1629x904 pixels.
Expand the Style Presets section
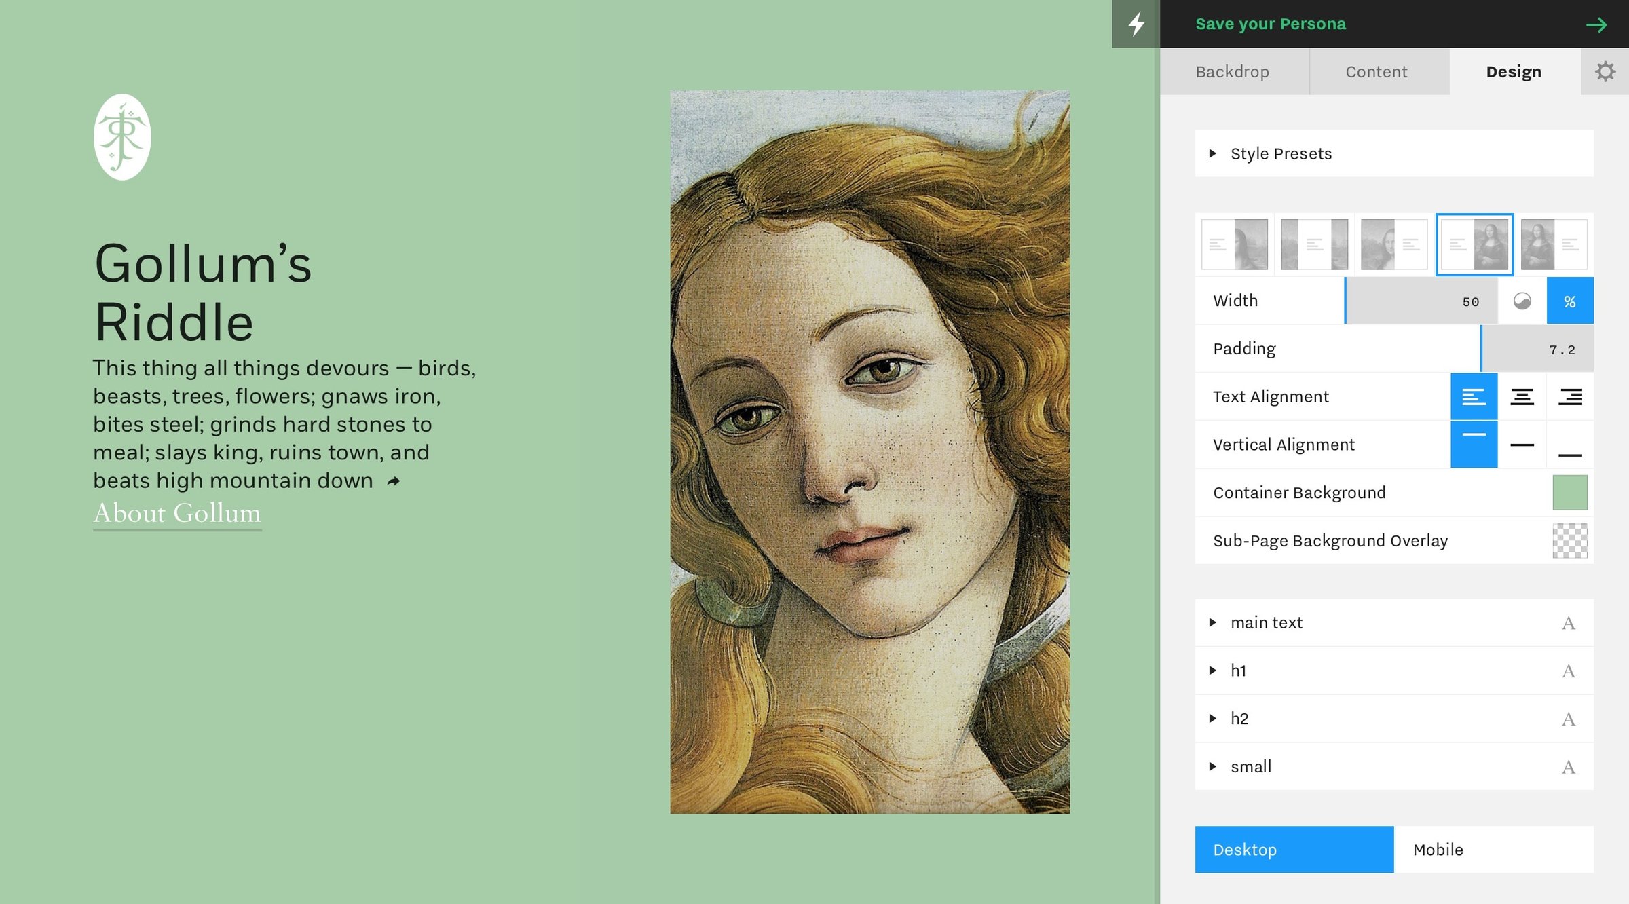1394,153
